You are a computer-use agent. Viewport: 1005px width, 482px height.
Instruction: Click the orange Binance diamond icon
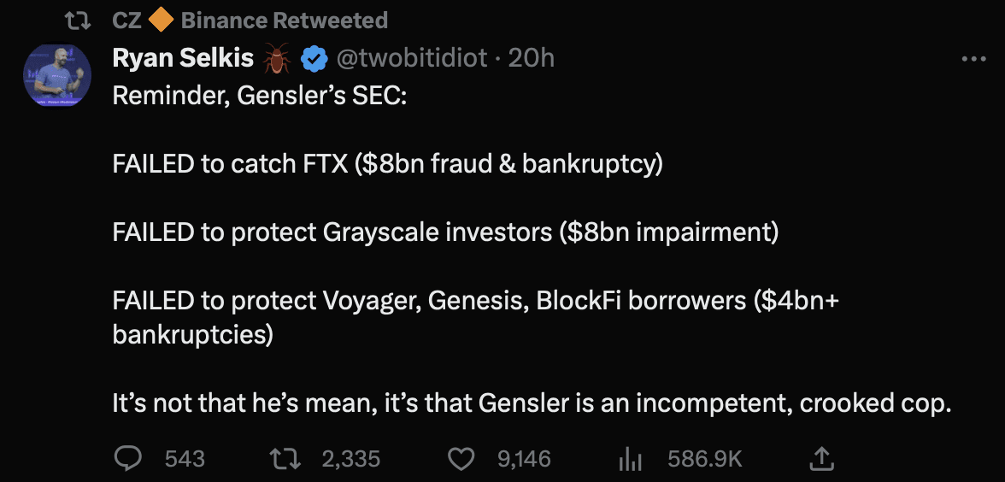(x=162, y=20)
